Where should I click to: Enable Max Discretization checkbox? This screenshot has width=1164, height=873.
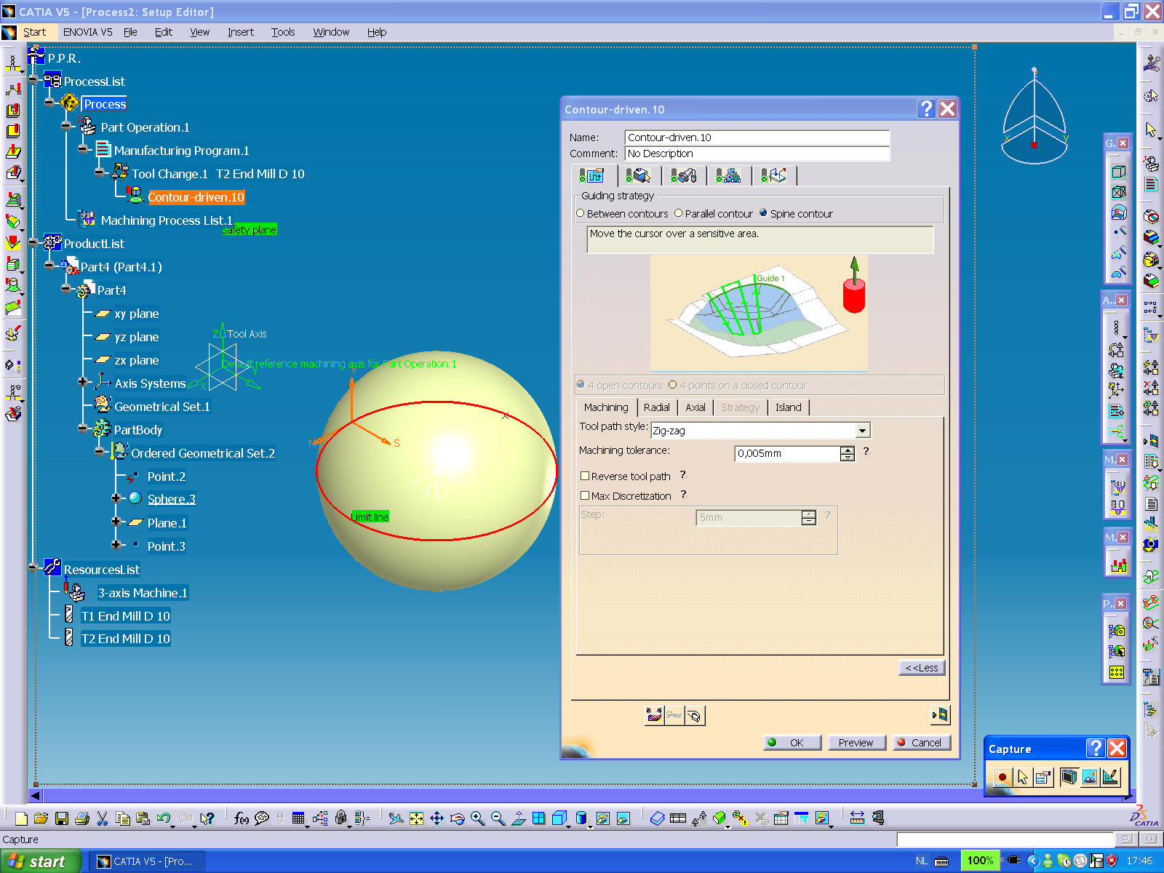585,496
